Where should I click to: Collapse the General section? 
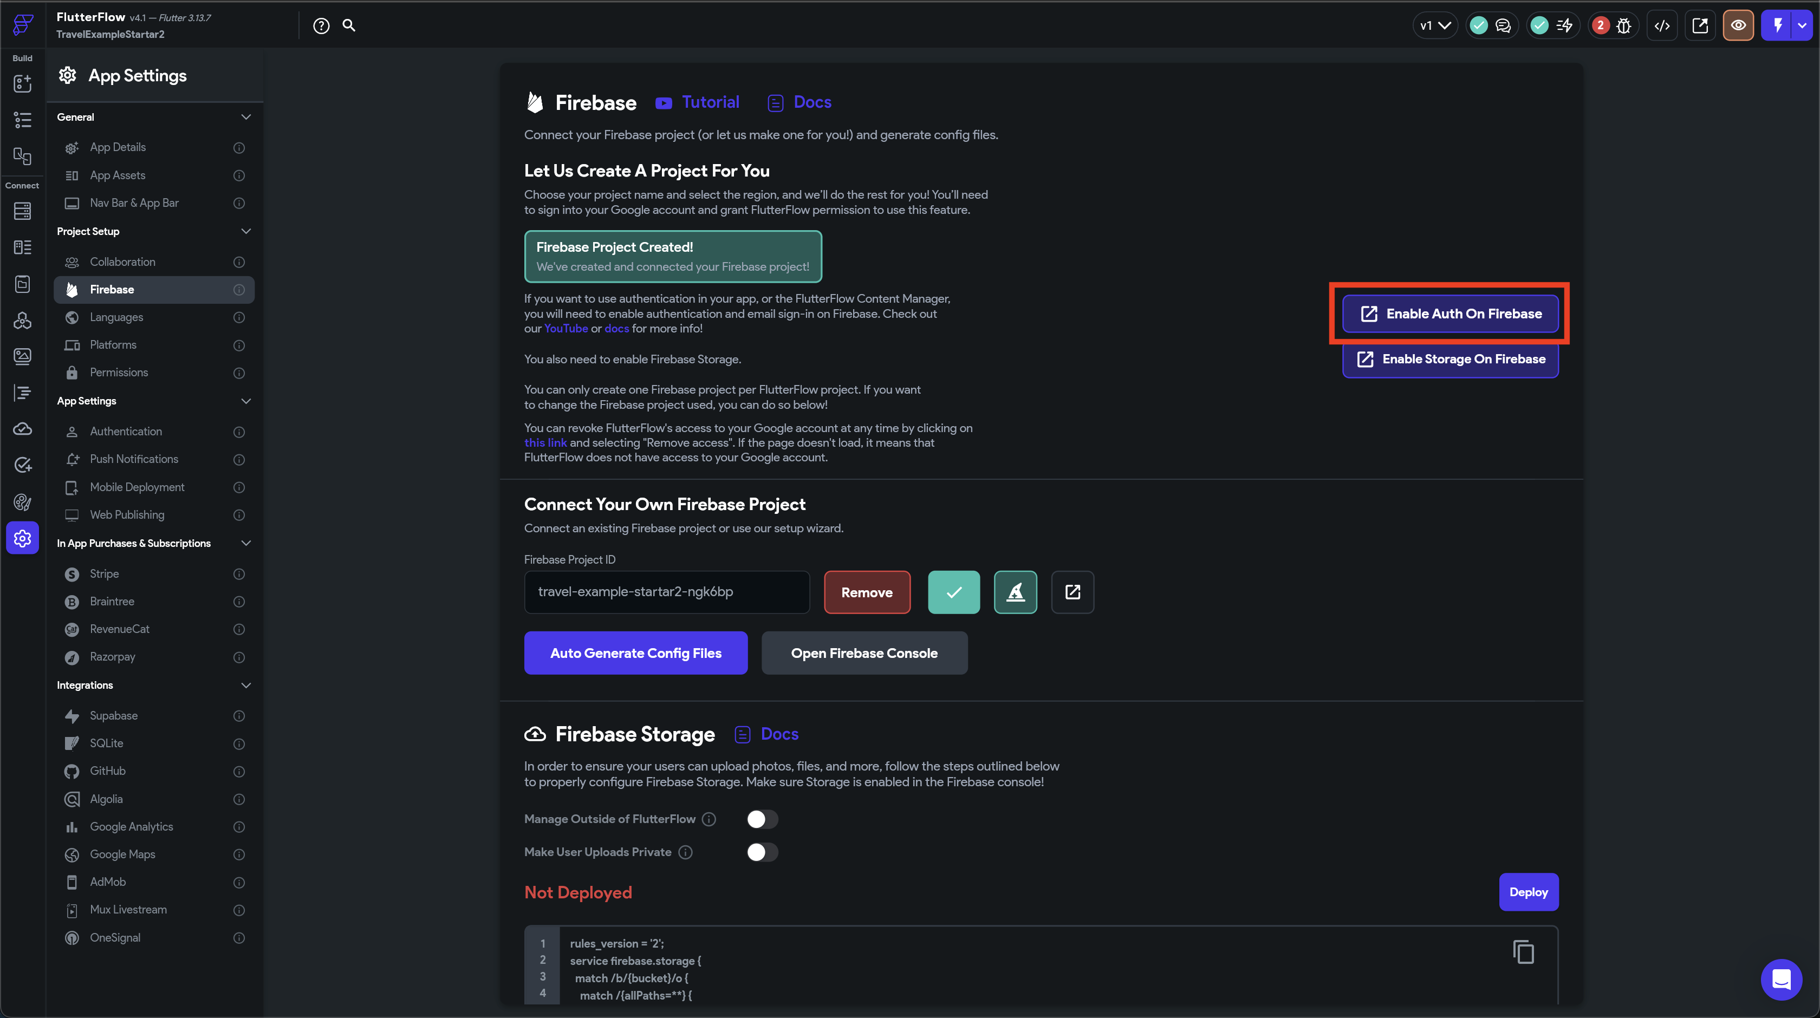[246, 118]
